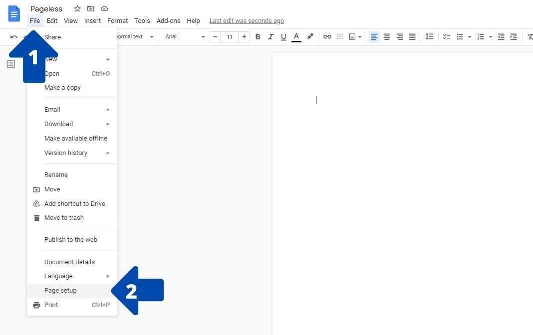
Task: Open the insert image tool
Action: click(352, 36)
